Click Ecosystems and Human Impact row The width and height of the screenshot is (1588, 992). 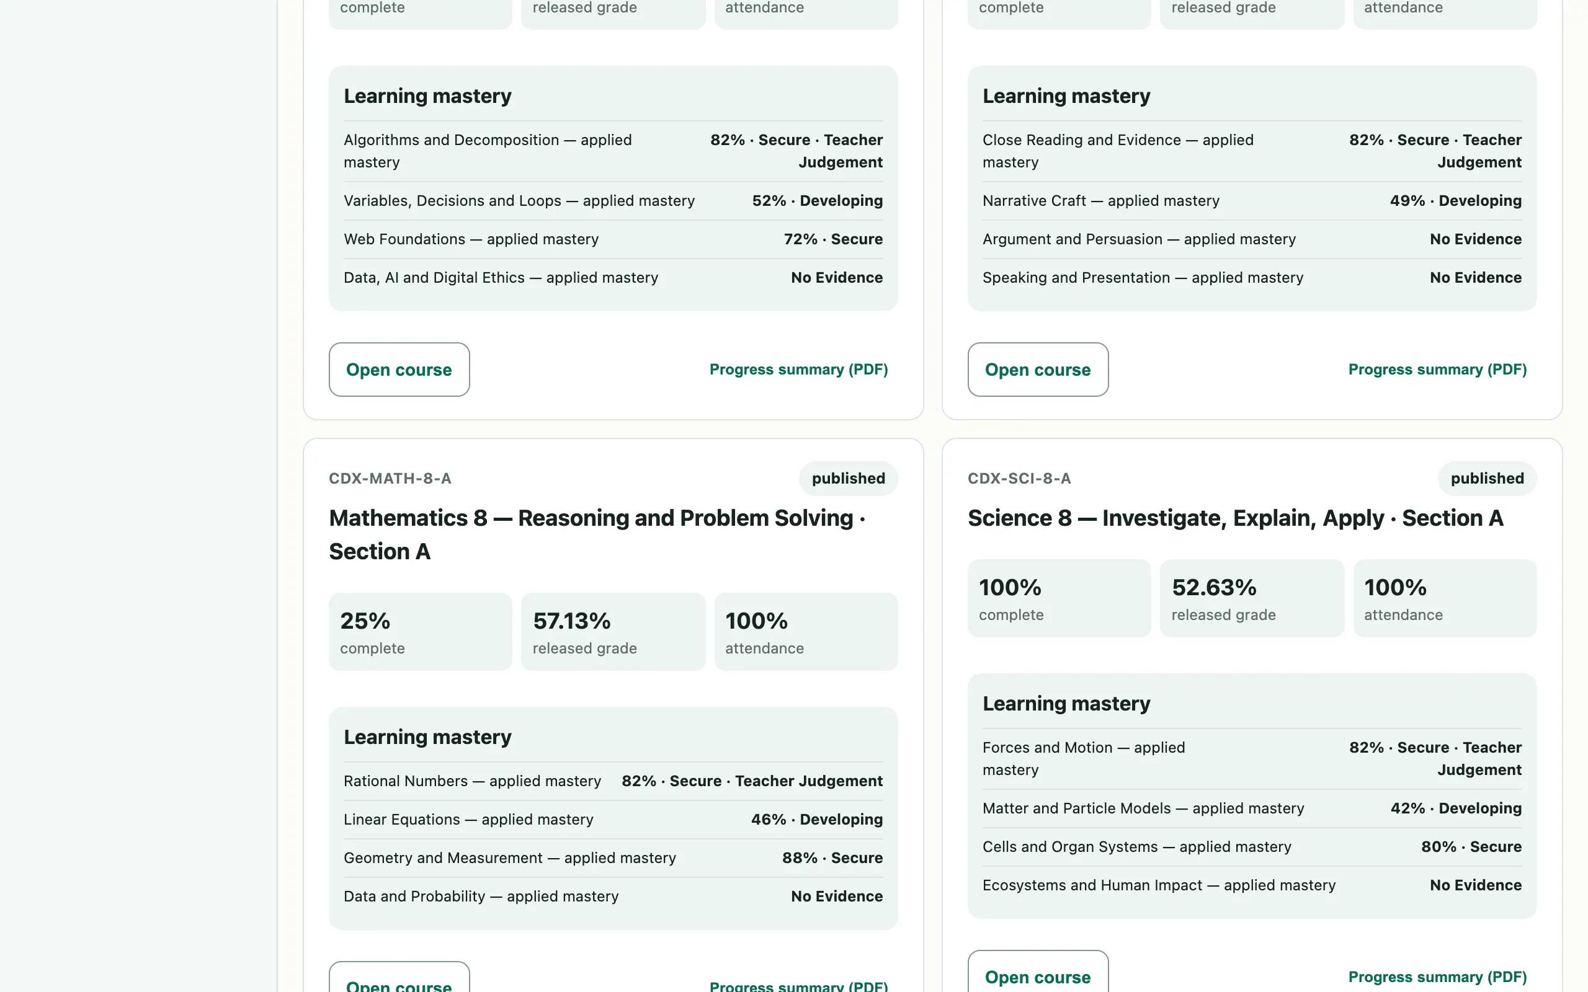click(1251, 885)
